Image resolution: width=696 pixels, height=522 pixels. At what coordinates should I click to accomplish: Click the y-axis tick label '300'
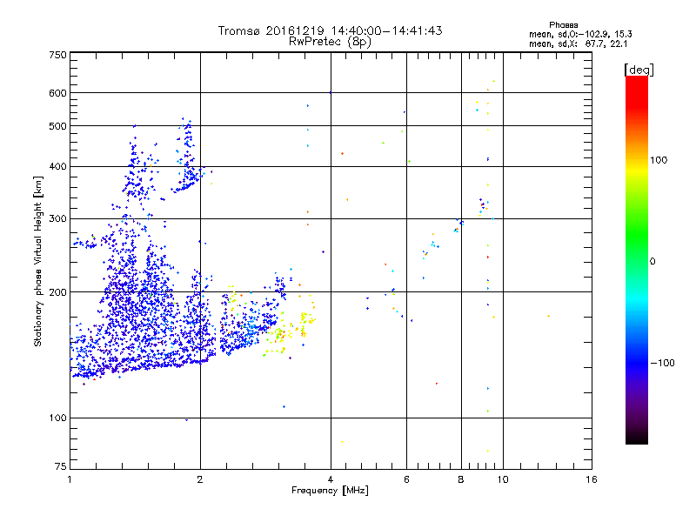[x=57, y=219]
